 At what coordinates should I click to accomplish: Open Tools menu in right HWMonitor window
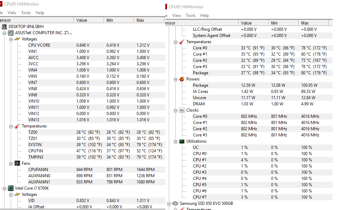(x=191, y=16)
